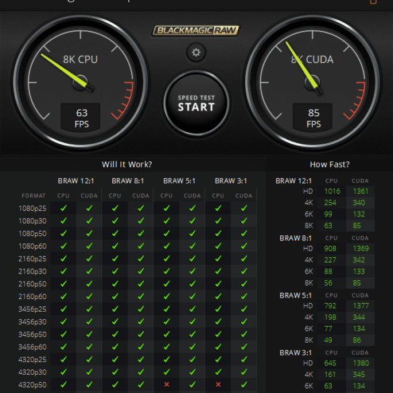Click the BRAW 8:1 header in Will It Work

(128, 181)
